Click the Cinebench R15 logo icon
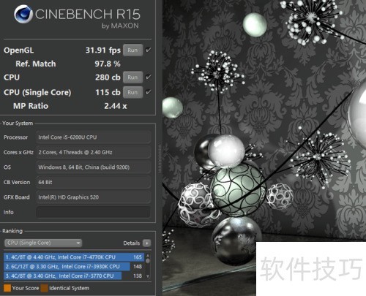This screenshot has width=366, height=296. (23, 14)
